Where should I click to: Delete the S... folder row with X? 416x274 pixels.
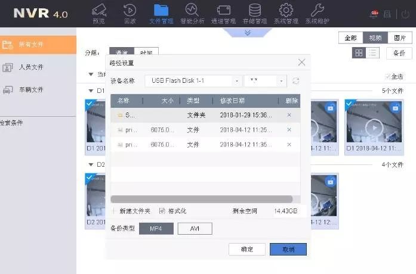click(x=289, y=114)
